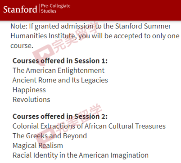This screenshot has height=163, width=181.
Task: Select the American Enlightenment course
Action: [59, 70]
